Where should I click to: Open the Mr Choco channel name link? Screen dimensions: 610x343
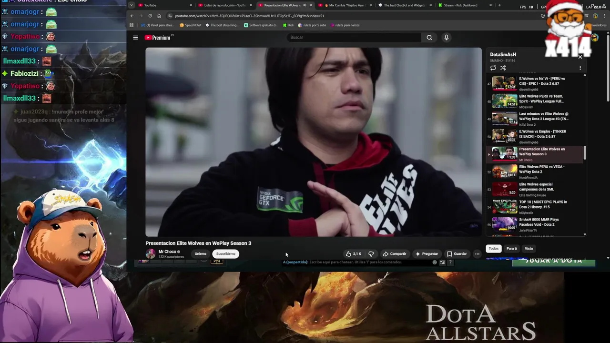click(x=167, y=252)
